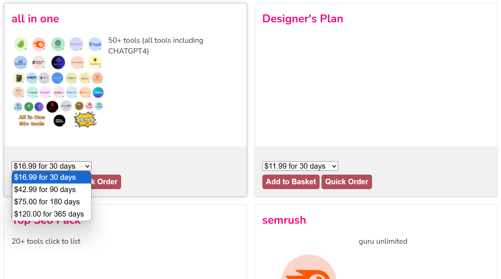Click the PicsArt logo icon
Image resolution: width=501 pixels, height=279 pixels.
pyautogui.click(x=45, y=93)
